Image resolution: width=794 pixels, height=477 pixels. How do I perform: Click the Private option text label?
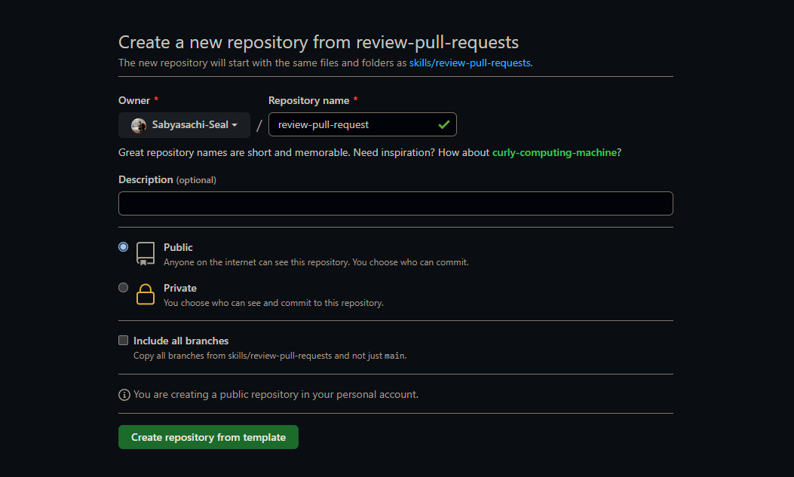click(x=180, y=287)
